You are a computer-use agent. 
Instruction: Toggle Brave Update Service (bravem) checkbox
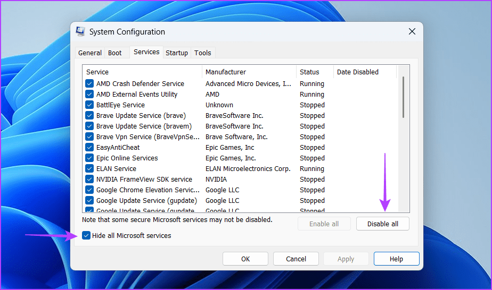89,126
